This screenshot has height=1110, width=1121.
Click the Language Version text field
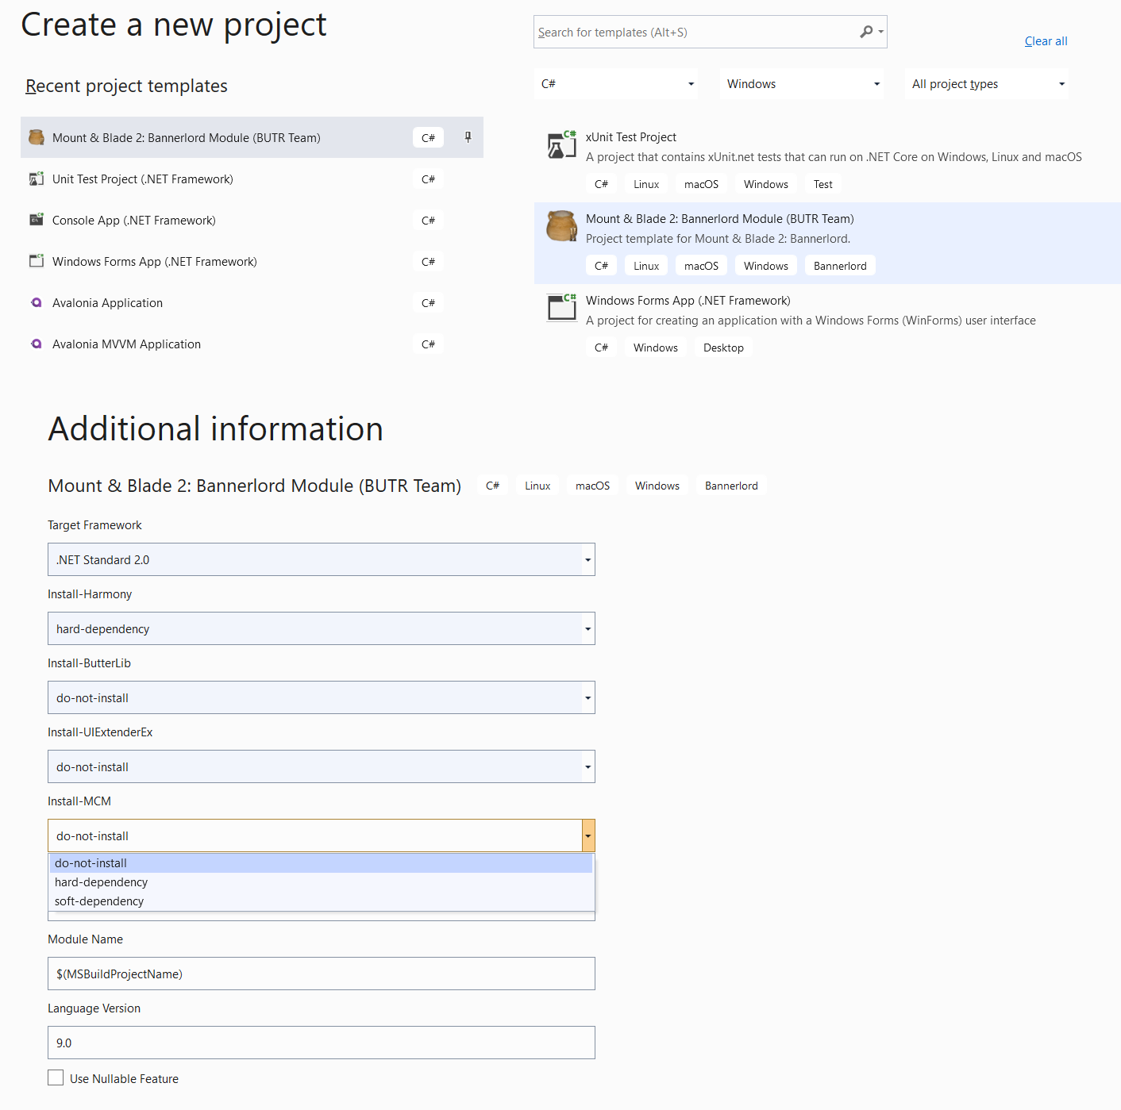tap(322, 1043)
